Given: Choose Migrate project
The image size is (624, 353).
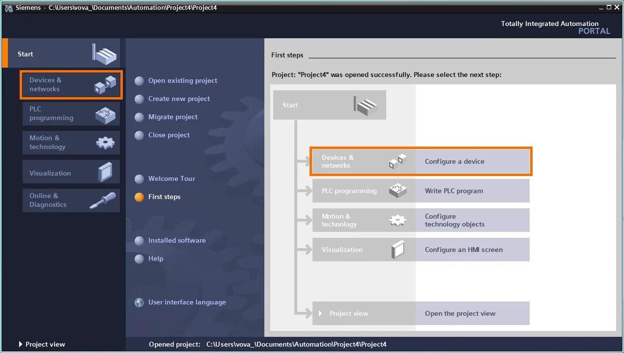Looking at the screenshot, I should [x=173, y=117].
